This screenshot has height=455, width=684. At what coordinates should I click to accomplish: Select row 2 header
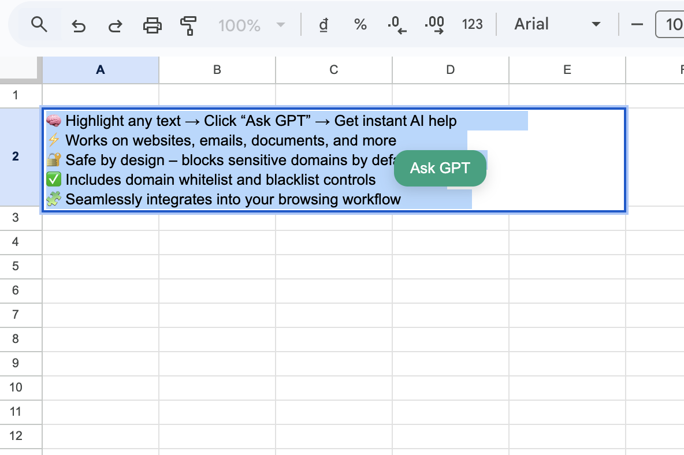pos(20,157)
